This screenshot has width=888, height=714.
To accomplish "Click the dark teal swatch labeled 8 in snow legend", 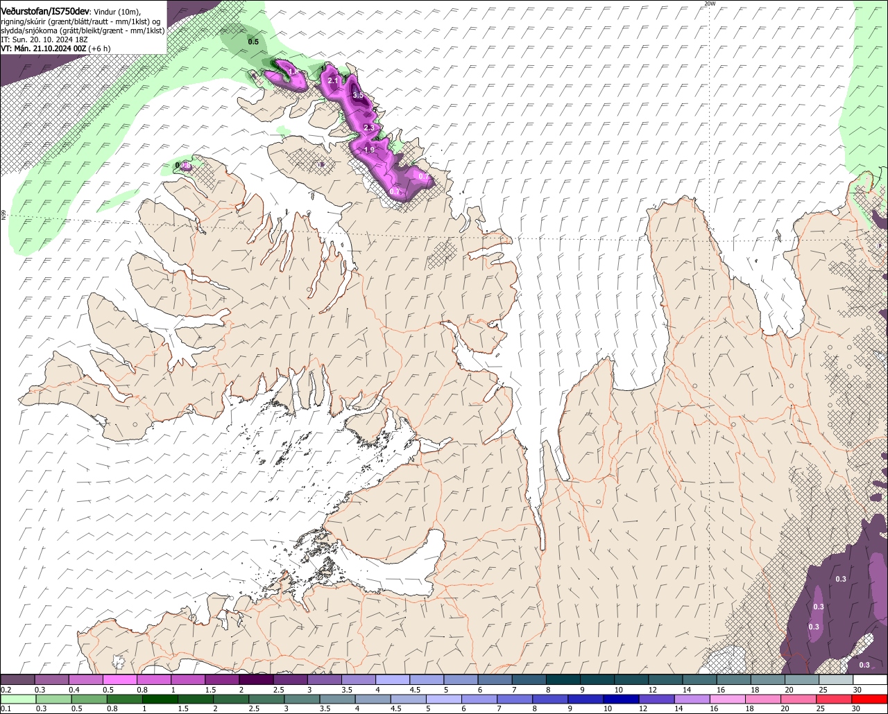I will click(563, 679).
